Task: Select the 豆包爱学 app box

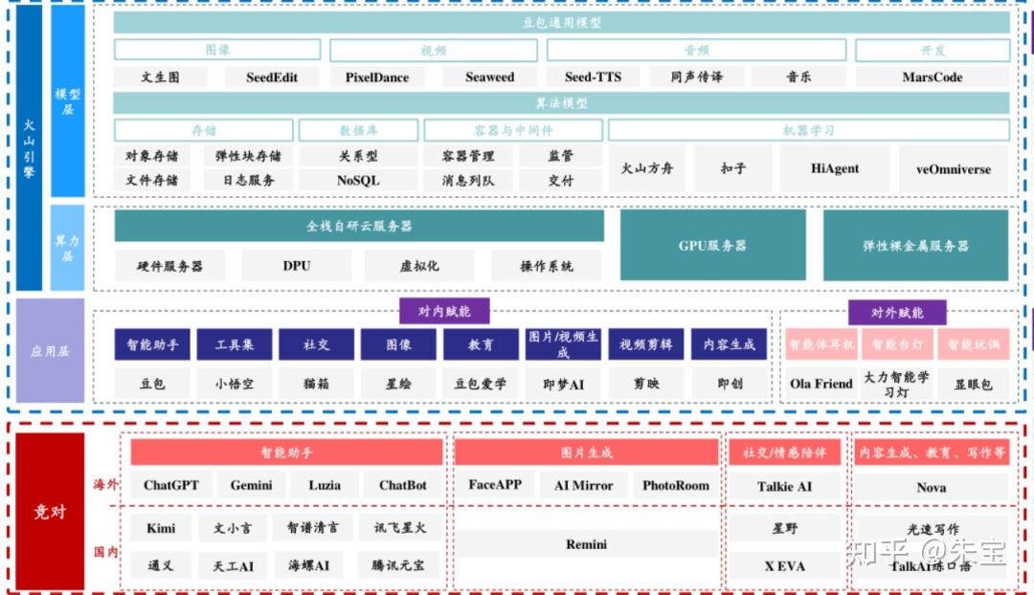Action: coord(481,384)
